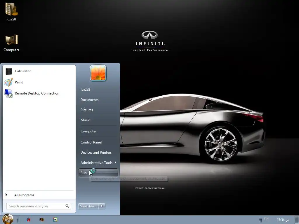
Task: Open the Shut down options arrow
Action: coord(102,206)
